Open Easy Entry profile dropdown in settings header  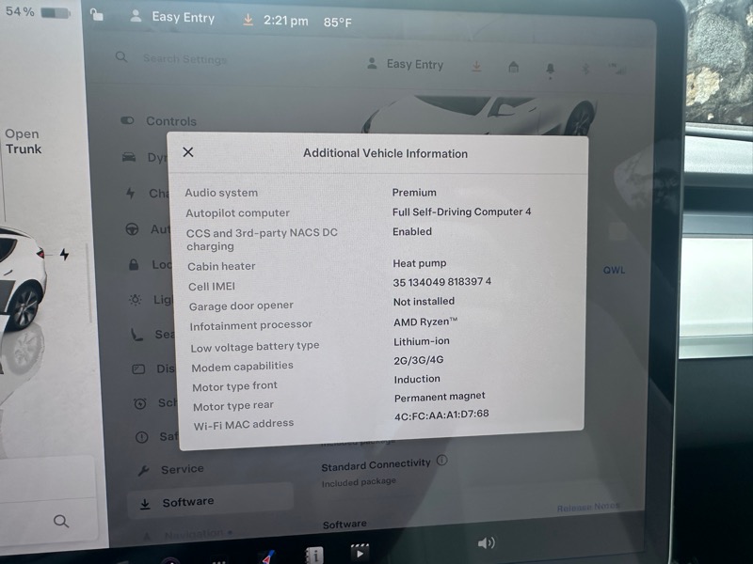(x=405, y=64)
